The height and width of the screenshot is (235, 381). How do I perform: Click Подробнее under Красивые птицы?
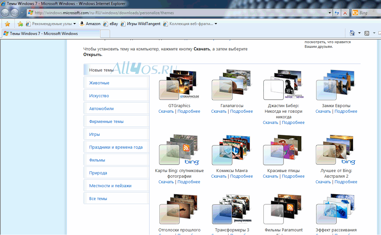(293, 176)
